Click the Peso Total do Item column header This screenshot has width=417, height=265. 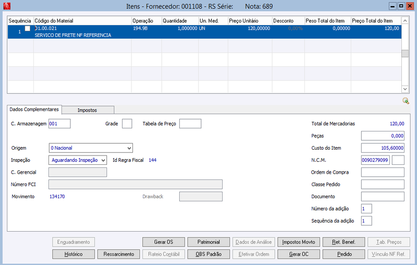(x=328, y=21)
